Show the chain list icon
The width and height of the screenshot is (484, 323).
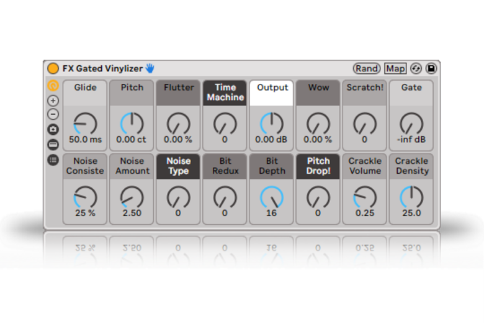pos(53,160)
